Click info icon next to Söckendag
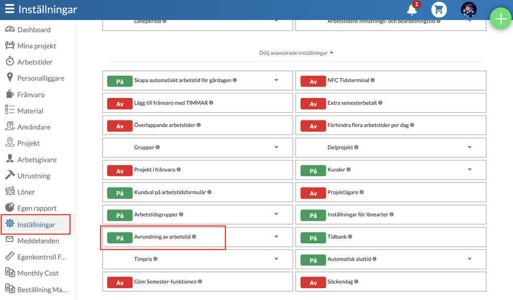This screenshot has width=513, height=300. (356, 282)
